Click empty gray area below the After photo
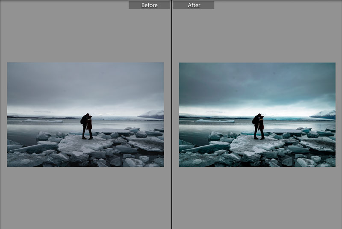This screenshot has height=229, width=342. pos(256,197)
